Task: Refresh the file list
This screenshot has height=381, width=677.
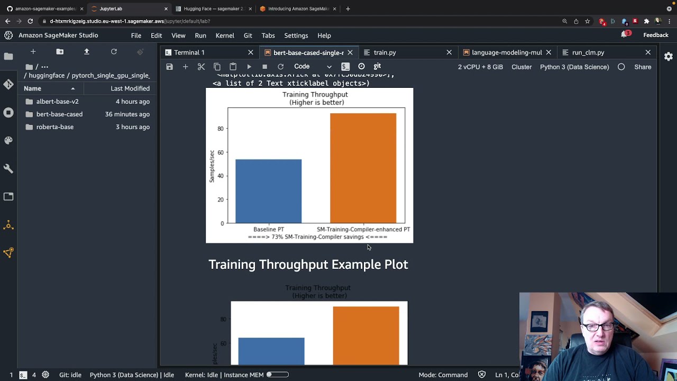Action: tap(114, 51)
